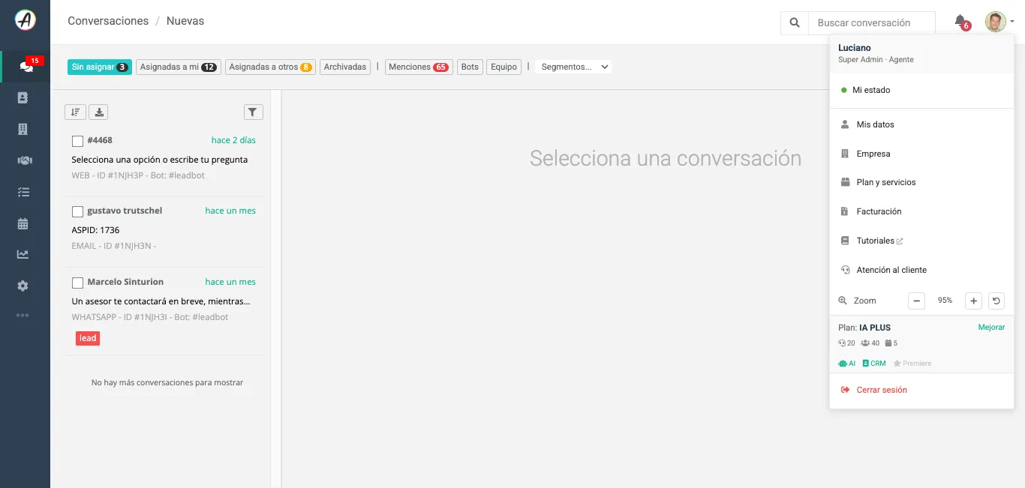1025x488 pixels.
Task: Switch to Bots tab
Action: tap(470, 67)
